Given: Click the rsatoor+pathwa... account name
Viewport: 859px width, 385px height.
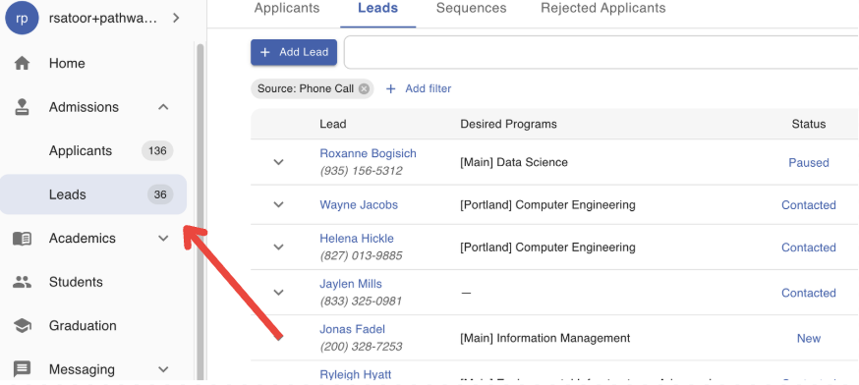Looking at the screenshot, I should click(x=103, y=18).
